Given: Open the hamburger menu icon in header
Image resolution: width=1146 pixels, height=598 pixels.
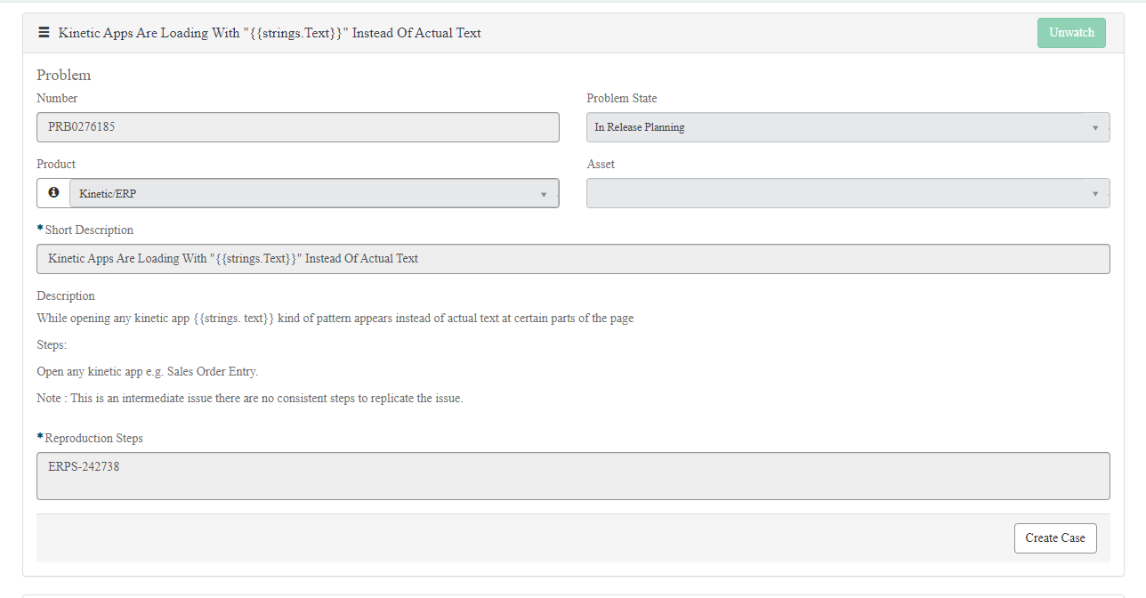Looking at the screenshot, I should tap(44, 33).
